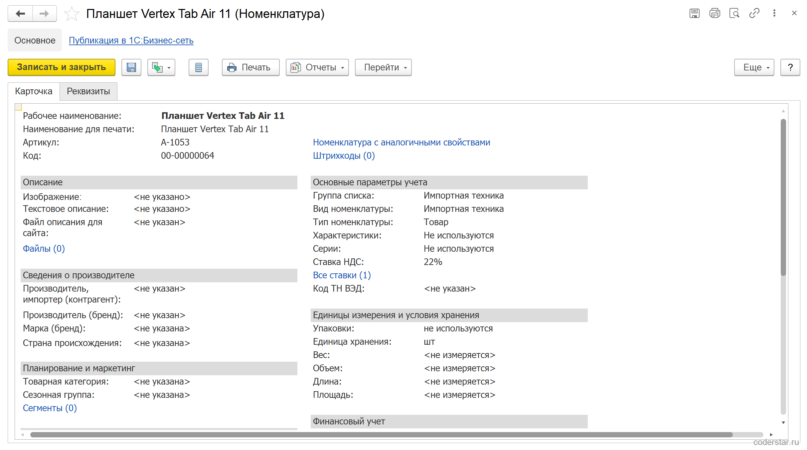
Task: Click the Описание section header
Action: pos(159,182)
